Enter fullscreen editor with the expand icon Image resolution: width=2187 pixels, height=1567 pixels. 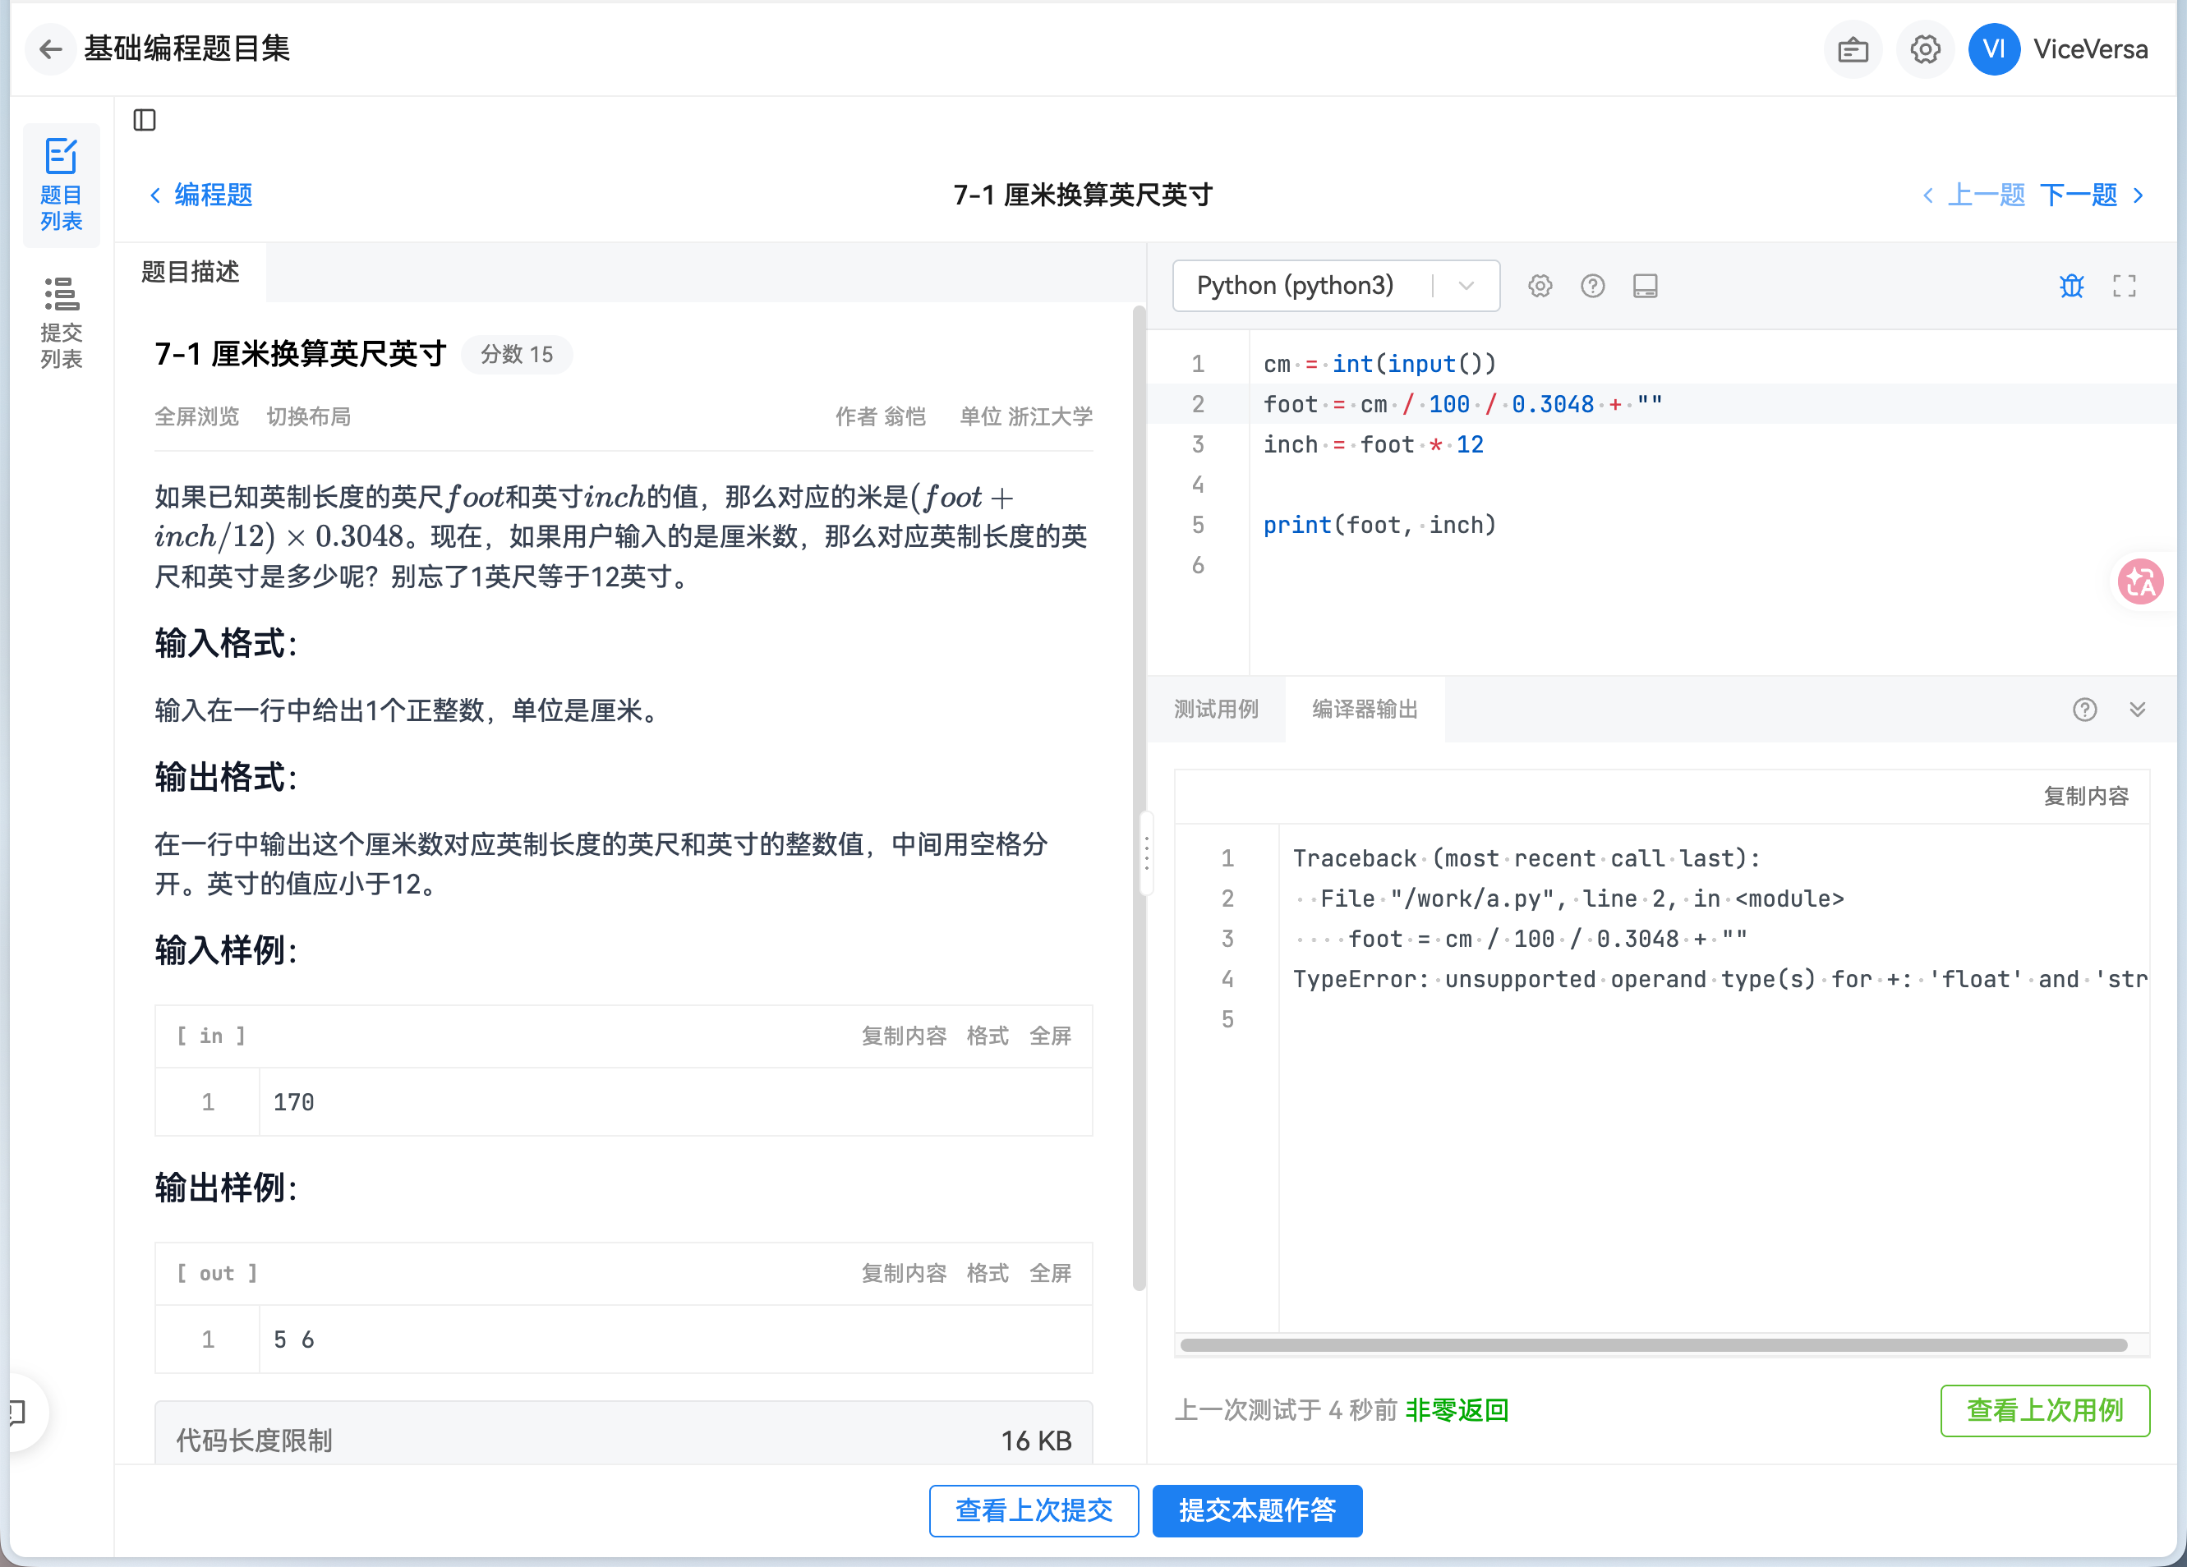point(2125,287)
